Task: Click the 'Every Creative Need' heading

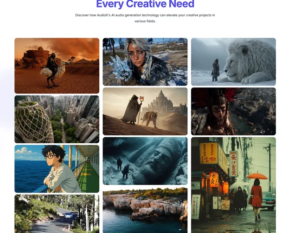Action: [x=145, y=4]
